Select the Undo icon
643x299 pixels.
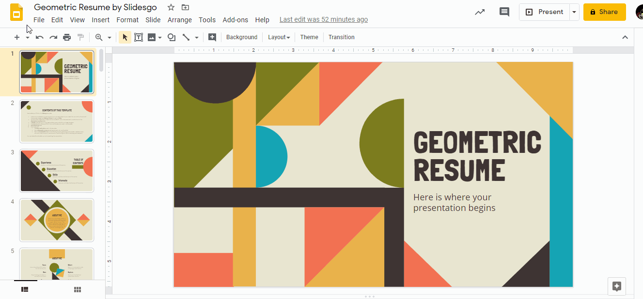coord(40,37)
